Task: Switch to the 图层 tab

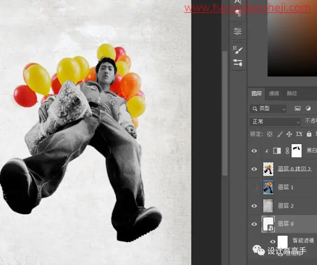Action: point(256,93)
